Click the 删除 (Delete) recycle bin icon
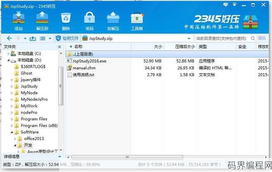Image resolution: width=272 pixels, height=172 pixels. click(66, 18)
